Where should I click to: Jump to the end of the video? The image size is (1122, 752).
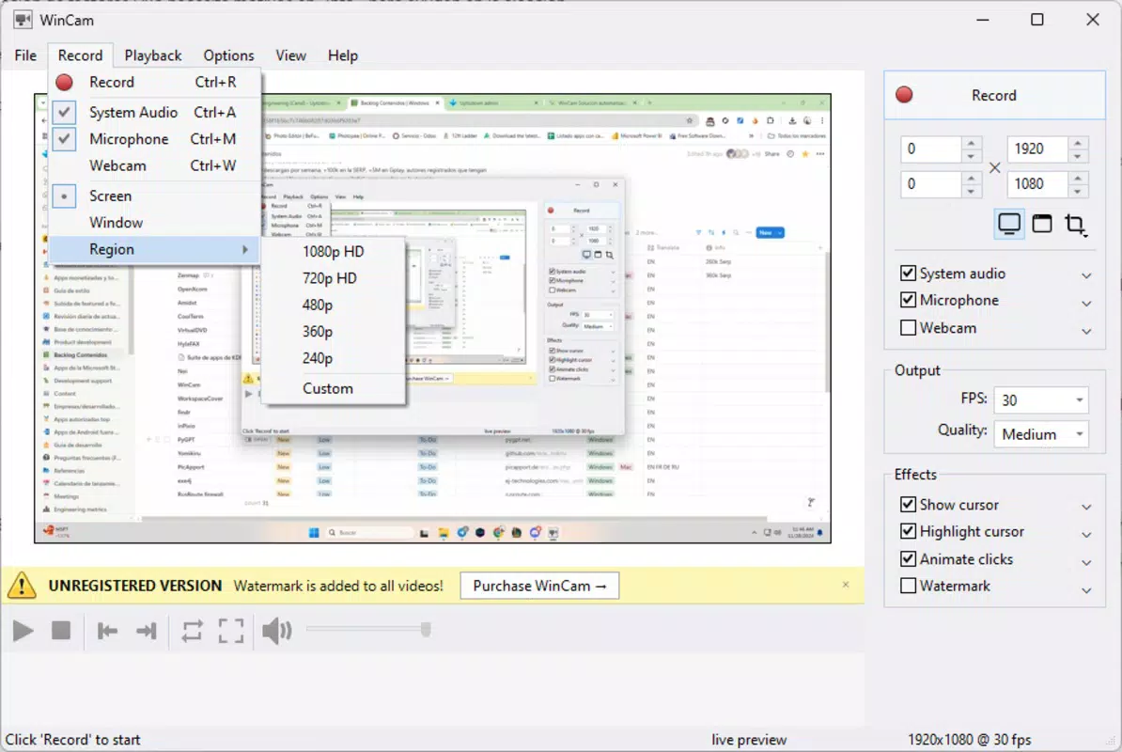[x=146, y=631]
